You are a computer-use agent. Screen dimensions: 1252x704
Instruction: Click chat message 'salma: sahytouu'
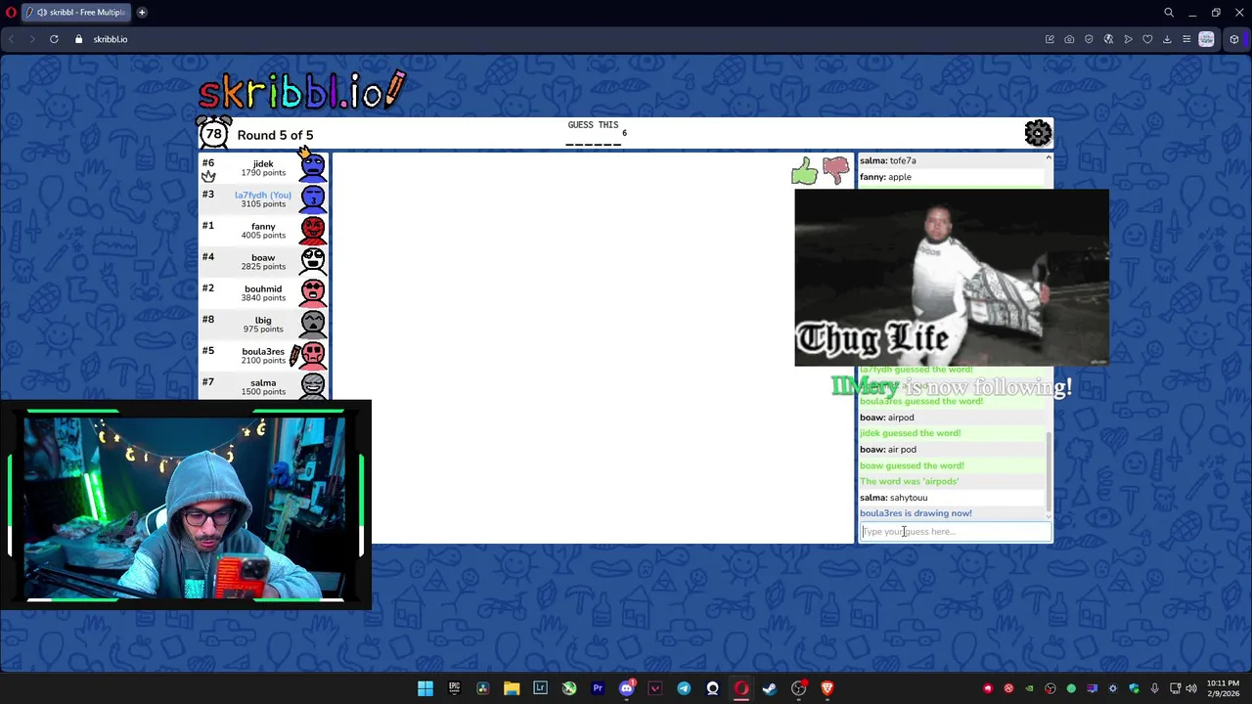[893, 498]
